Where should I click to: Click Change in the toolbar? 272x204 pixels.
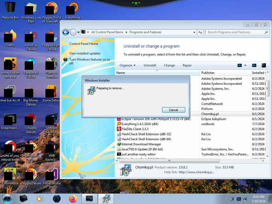(169, 65)
